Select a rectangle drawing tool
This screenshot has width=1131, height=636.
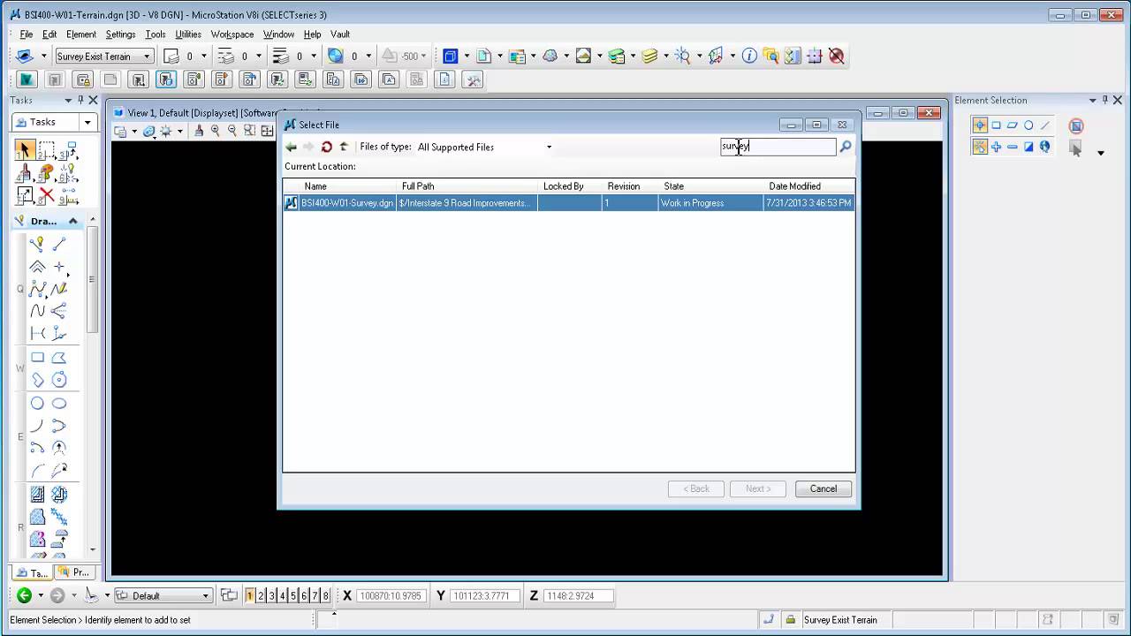[x=37, y=357]
